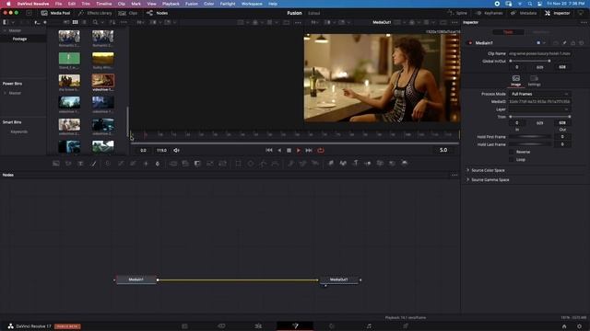Open the Playback menu
The width and height of the screenshot is (590, 331).
point(171,4)
